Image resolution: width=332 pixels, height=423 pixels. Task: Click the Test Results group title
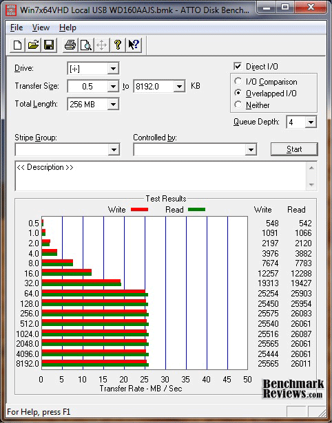click(166, 199)
